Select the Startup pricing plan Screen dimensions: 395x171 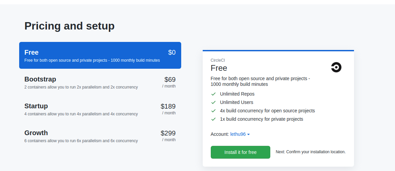coord(100,109)
